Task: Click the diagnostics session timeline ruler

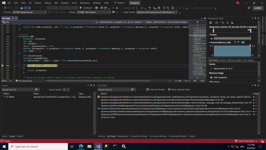Action: (231, 30)
